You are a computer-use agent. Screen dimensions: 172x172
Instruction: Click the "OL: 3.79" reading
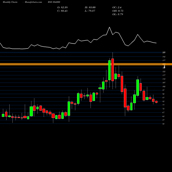[x=118, y=14]
